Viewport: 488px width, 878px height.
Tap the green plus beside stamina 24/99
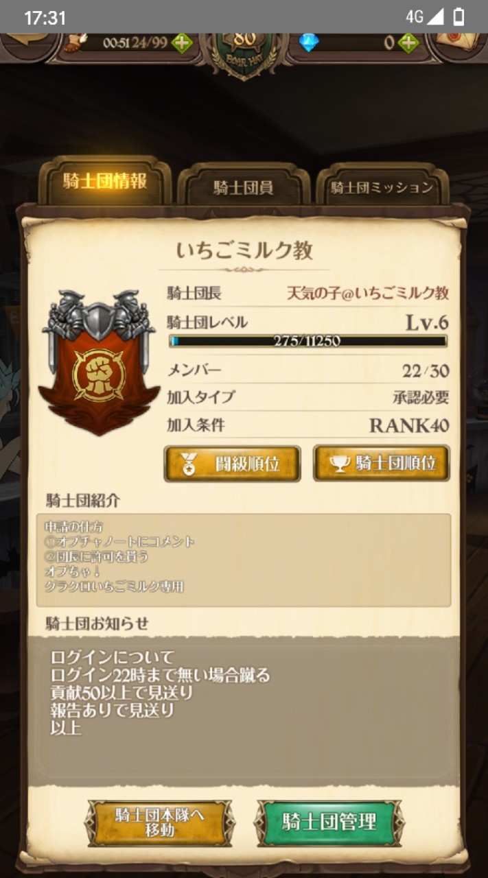click(x=182, y=43)
